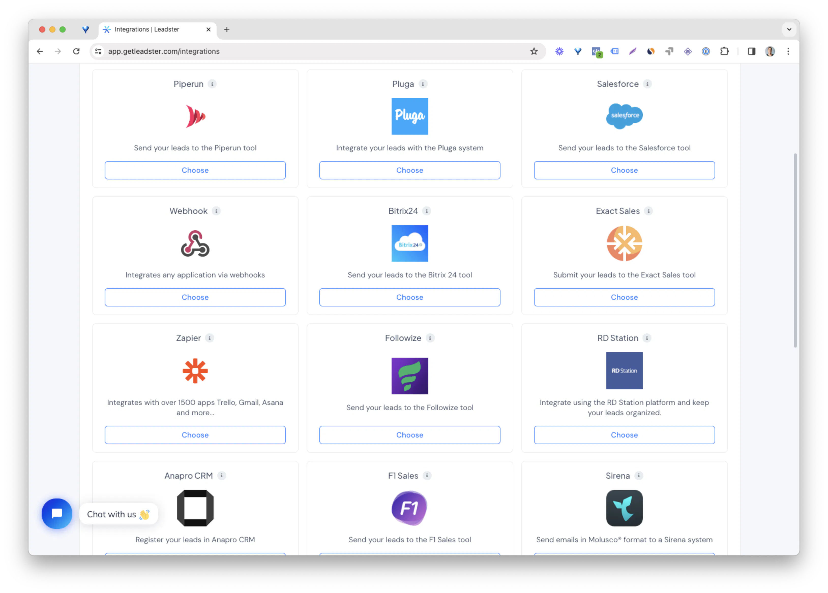This screenshot has height=593, width=828.
Task: Click Choose under Salesforce
Action: tap(624, 170)
